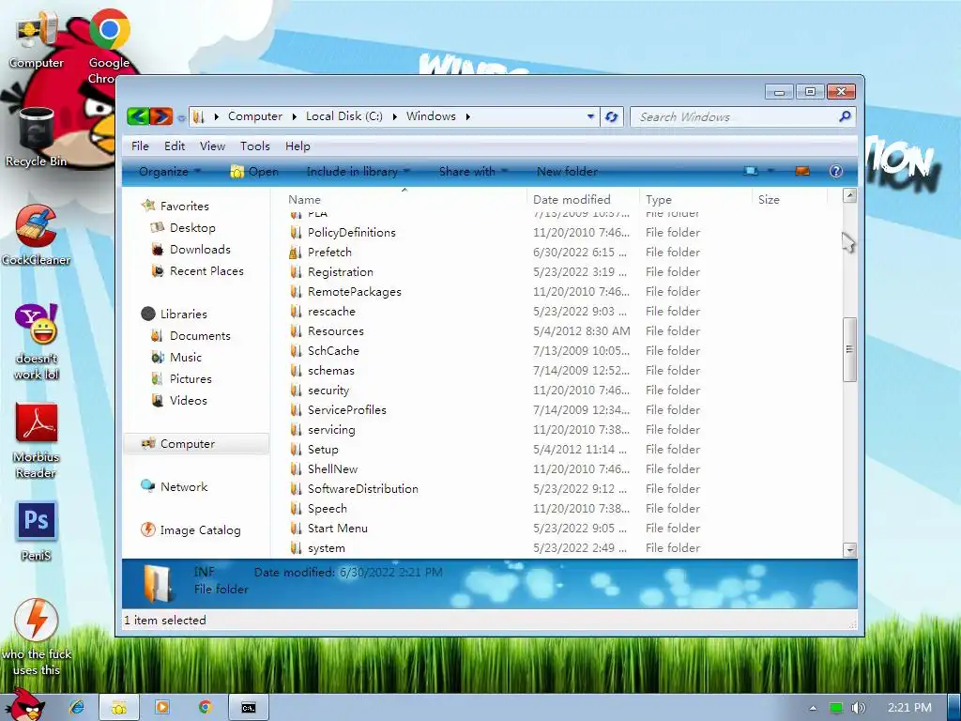
Task: Select Network in navigation pane
Action: 184,487
